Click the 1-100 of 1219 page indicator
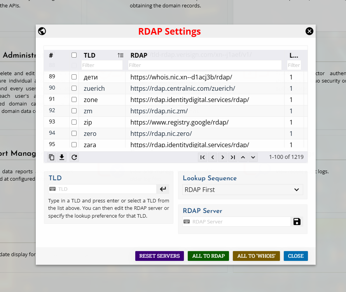This screenshot has height=292, width=346. (x=286, y=157)
